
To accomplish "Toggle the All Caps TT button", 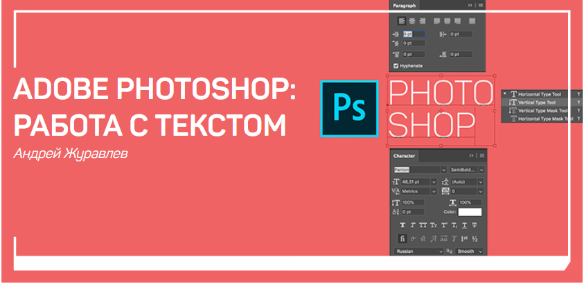I will tap(422, 224).
